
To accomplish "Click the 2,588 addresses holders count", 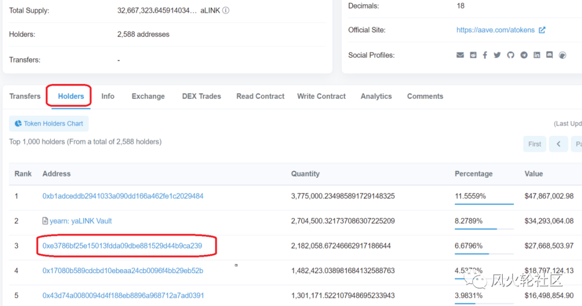I will click(x=143, y=34).
